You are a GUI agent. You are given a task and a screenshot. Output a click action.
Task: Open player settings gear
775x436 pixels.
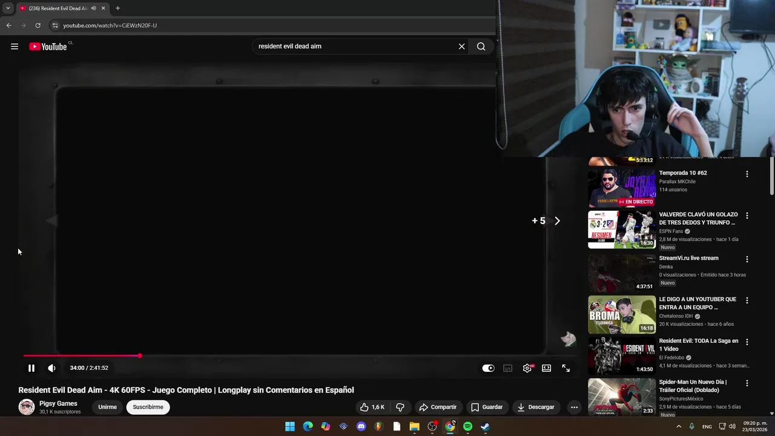(x=527, y=368)
